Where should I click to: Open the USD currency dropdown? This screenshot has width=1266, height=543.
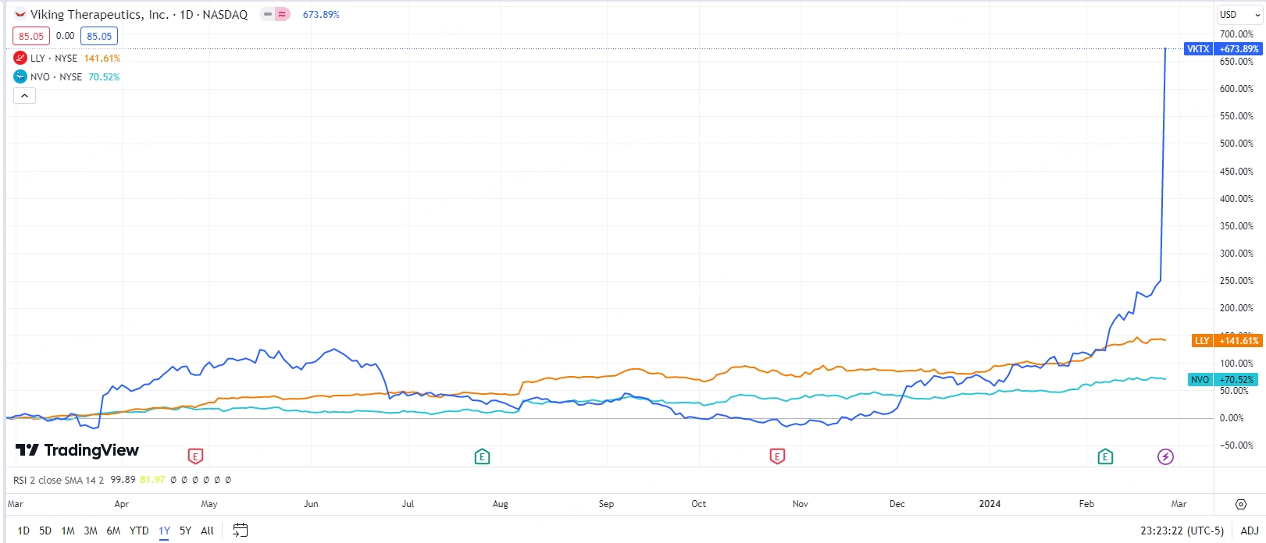(1240, 14)
